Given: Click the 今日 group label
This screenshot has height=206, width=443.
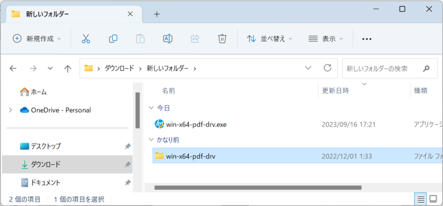Looking at the screenshot, I should tap(163, 108).
